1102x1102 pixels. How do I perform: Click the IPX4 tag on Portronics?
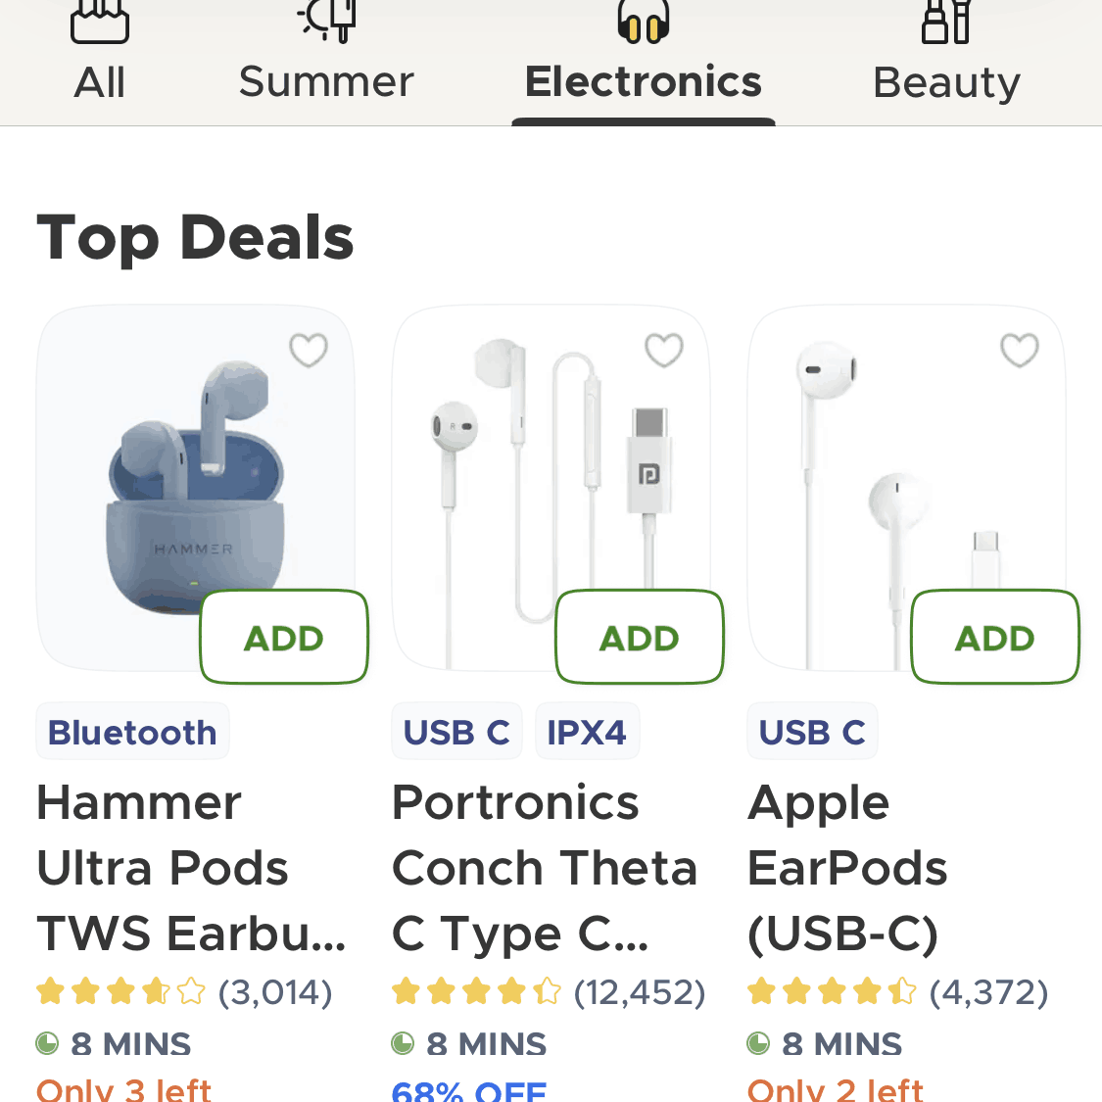587,732
